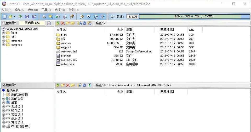Select 我的ISO文档 in local tree

point(19,95)
